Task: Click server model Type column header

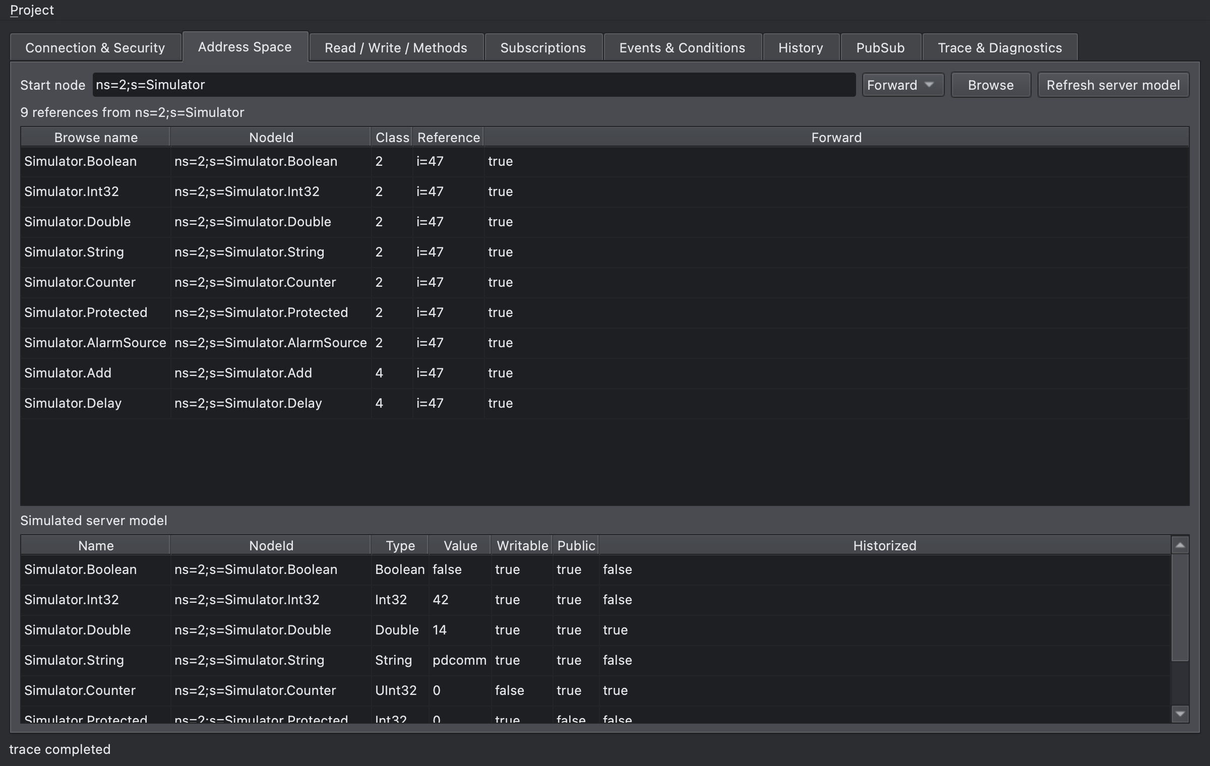Action: click(x=400, y=546)
